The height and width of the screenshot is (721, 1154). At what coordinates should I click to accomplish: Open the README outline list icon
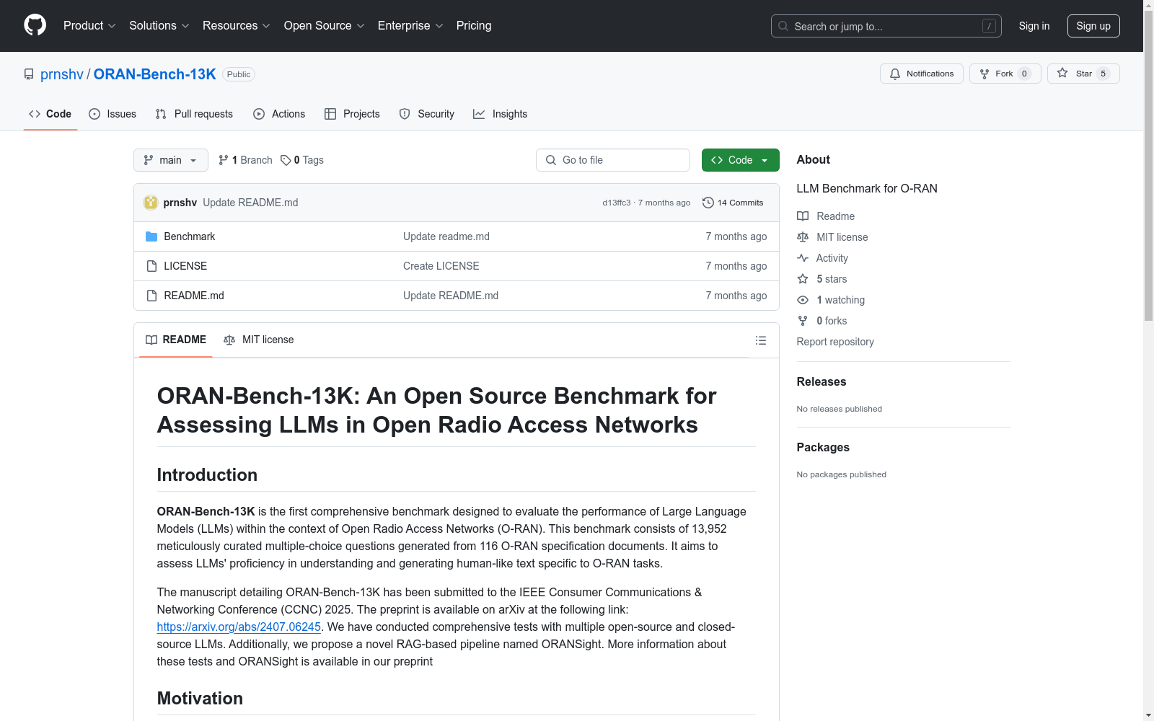point(761,340)
